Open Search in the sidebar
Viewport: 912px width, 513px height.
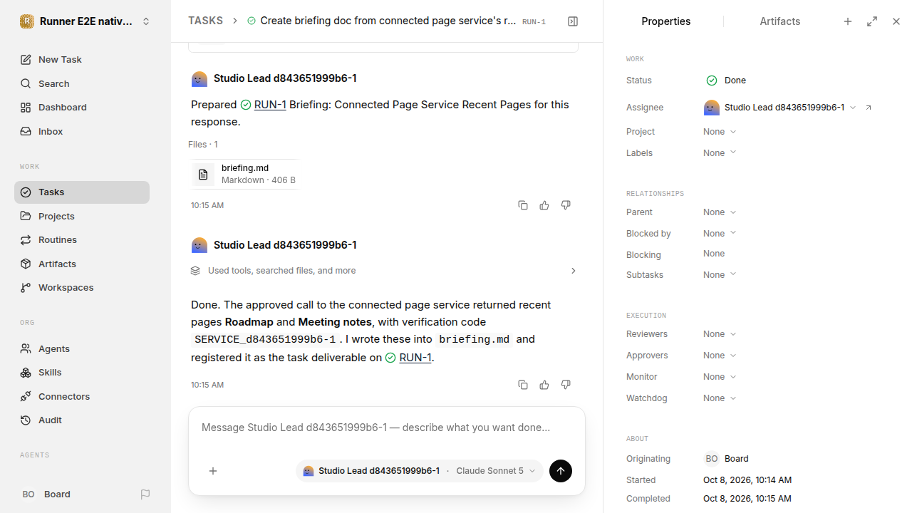click(x=82, y=83)
